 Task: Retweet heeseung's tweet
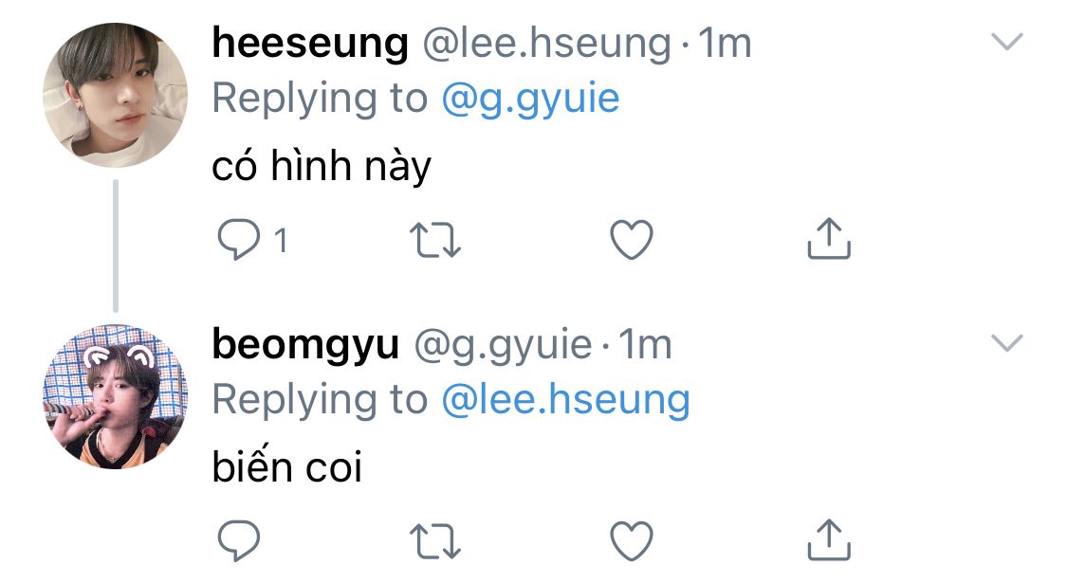[439, 241]
